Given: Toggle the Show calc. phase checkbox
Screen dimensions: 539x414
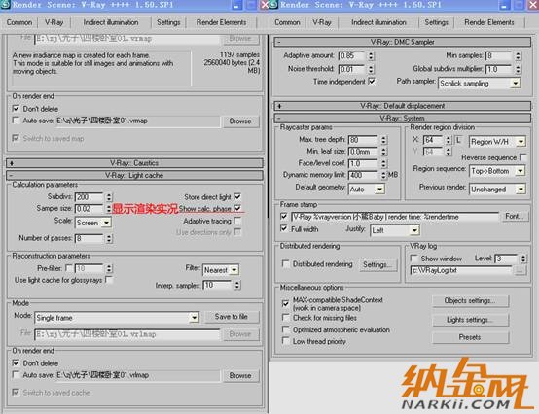Looking at the screenshot, I should point(237,208).
